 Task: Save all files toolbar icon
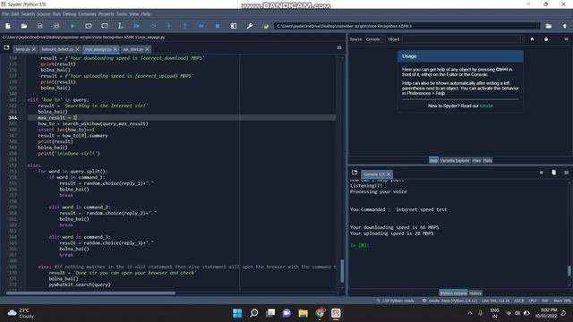pos(56,26)
